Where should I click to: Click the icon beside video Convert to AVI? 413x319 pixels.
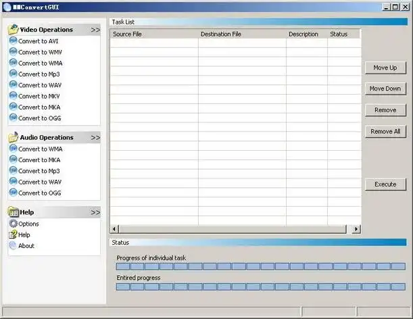pyautogui.click(x=13, y=41)
